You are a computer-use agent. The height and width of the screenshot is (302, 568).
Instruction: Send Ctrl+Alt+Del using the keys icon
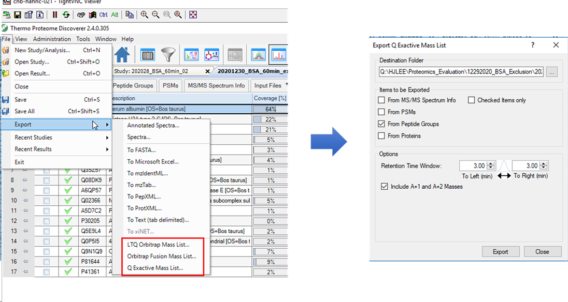(x=81, y=15)
